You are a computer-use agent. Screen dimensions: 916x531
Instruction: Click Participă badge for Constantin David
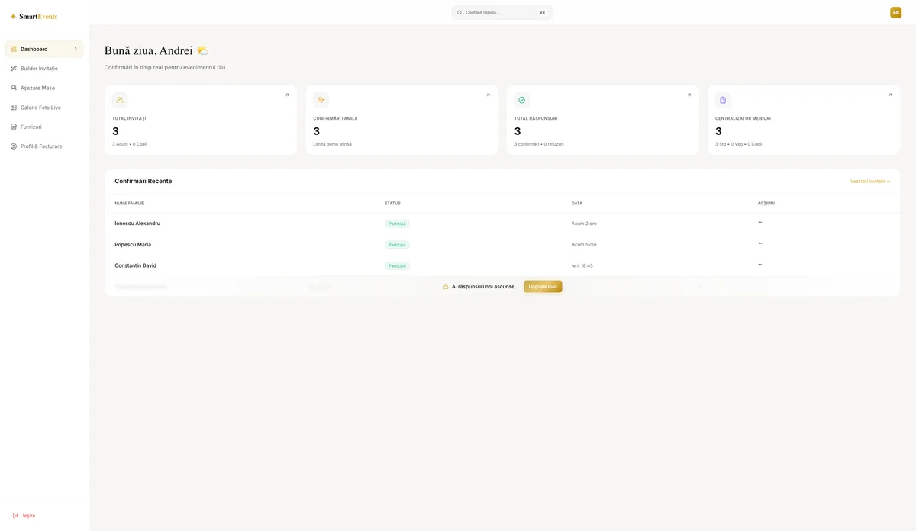(397, 266)
